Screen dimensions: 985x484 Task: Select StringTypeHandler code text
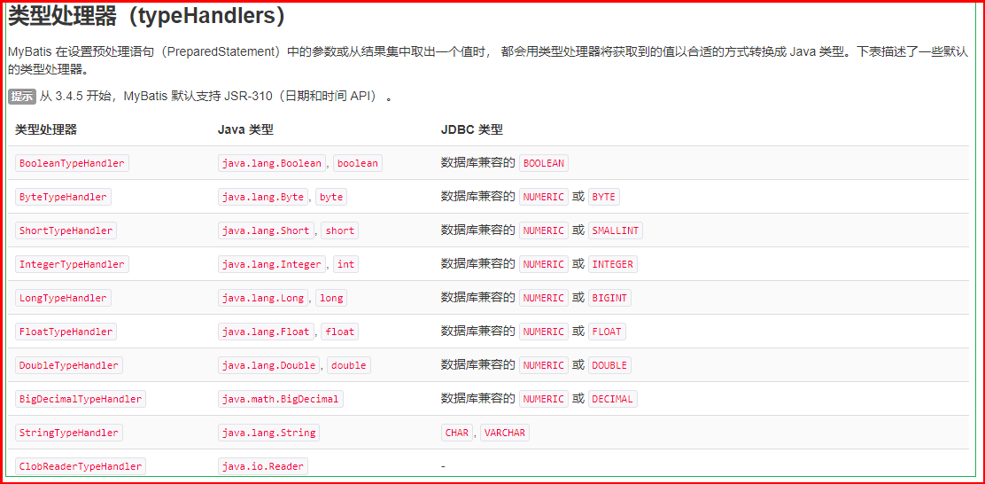(69, 433)
